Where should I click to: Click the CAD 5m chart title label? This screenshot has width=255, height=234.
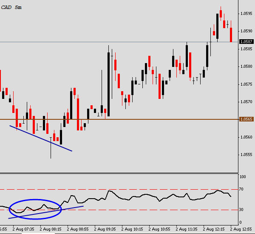[x=11, y=7]
